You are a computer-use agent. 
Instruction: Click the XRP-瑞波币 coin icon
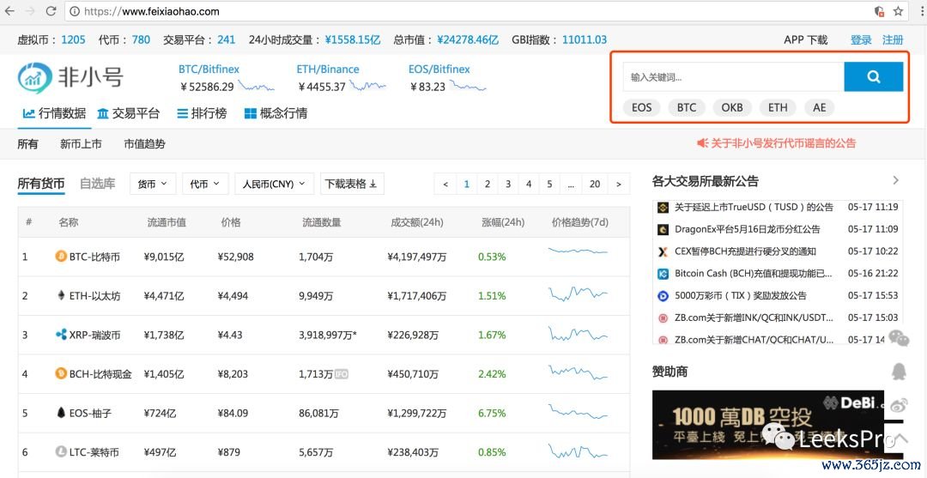60,335
